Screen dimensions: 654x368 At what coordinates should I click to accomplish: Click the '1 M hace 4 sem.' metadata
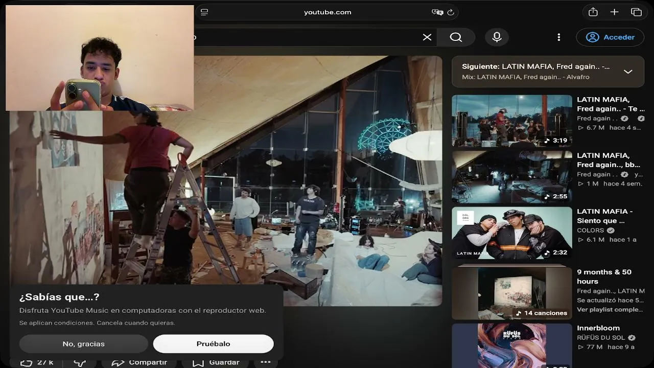point(610,183)
